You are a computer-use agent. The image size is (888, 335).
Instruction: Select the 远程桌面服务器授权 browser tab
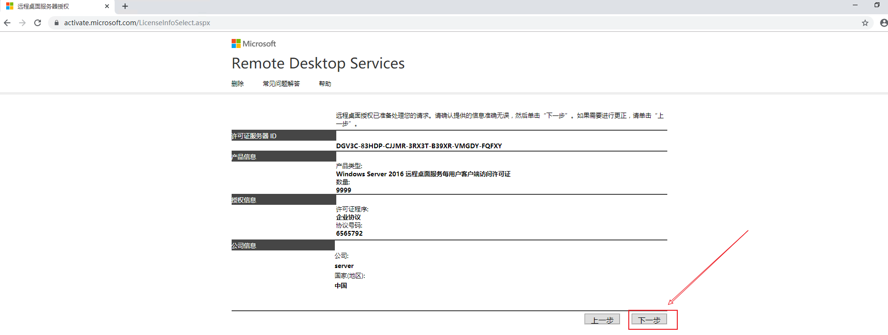point(48,6)
